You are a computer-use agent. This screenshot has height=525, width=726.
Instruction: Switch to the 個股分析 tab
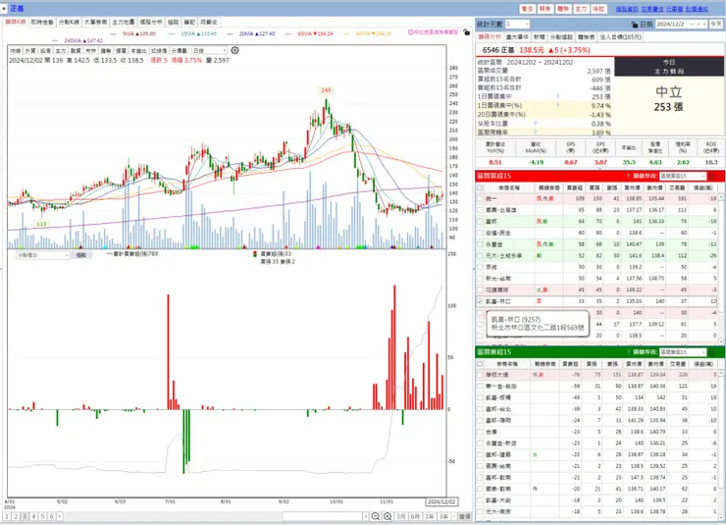click(151, 22)
